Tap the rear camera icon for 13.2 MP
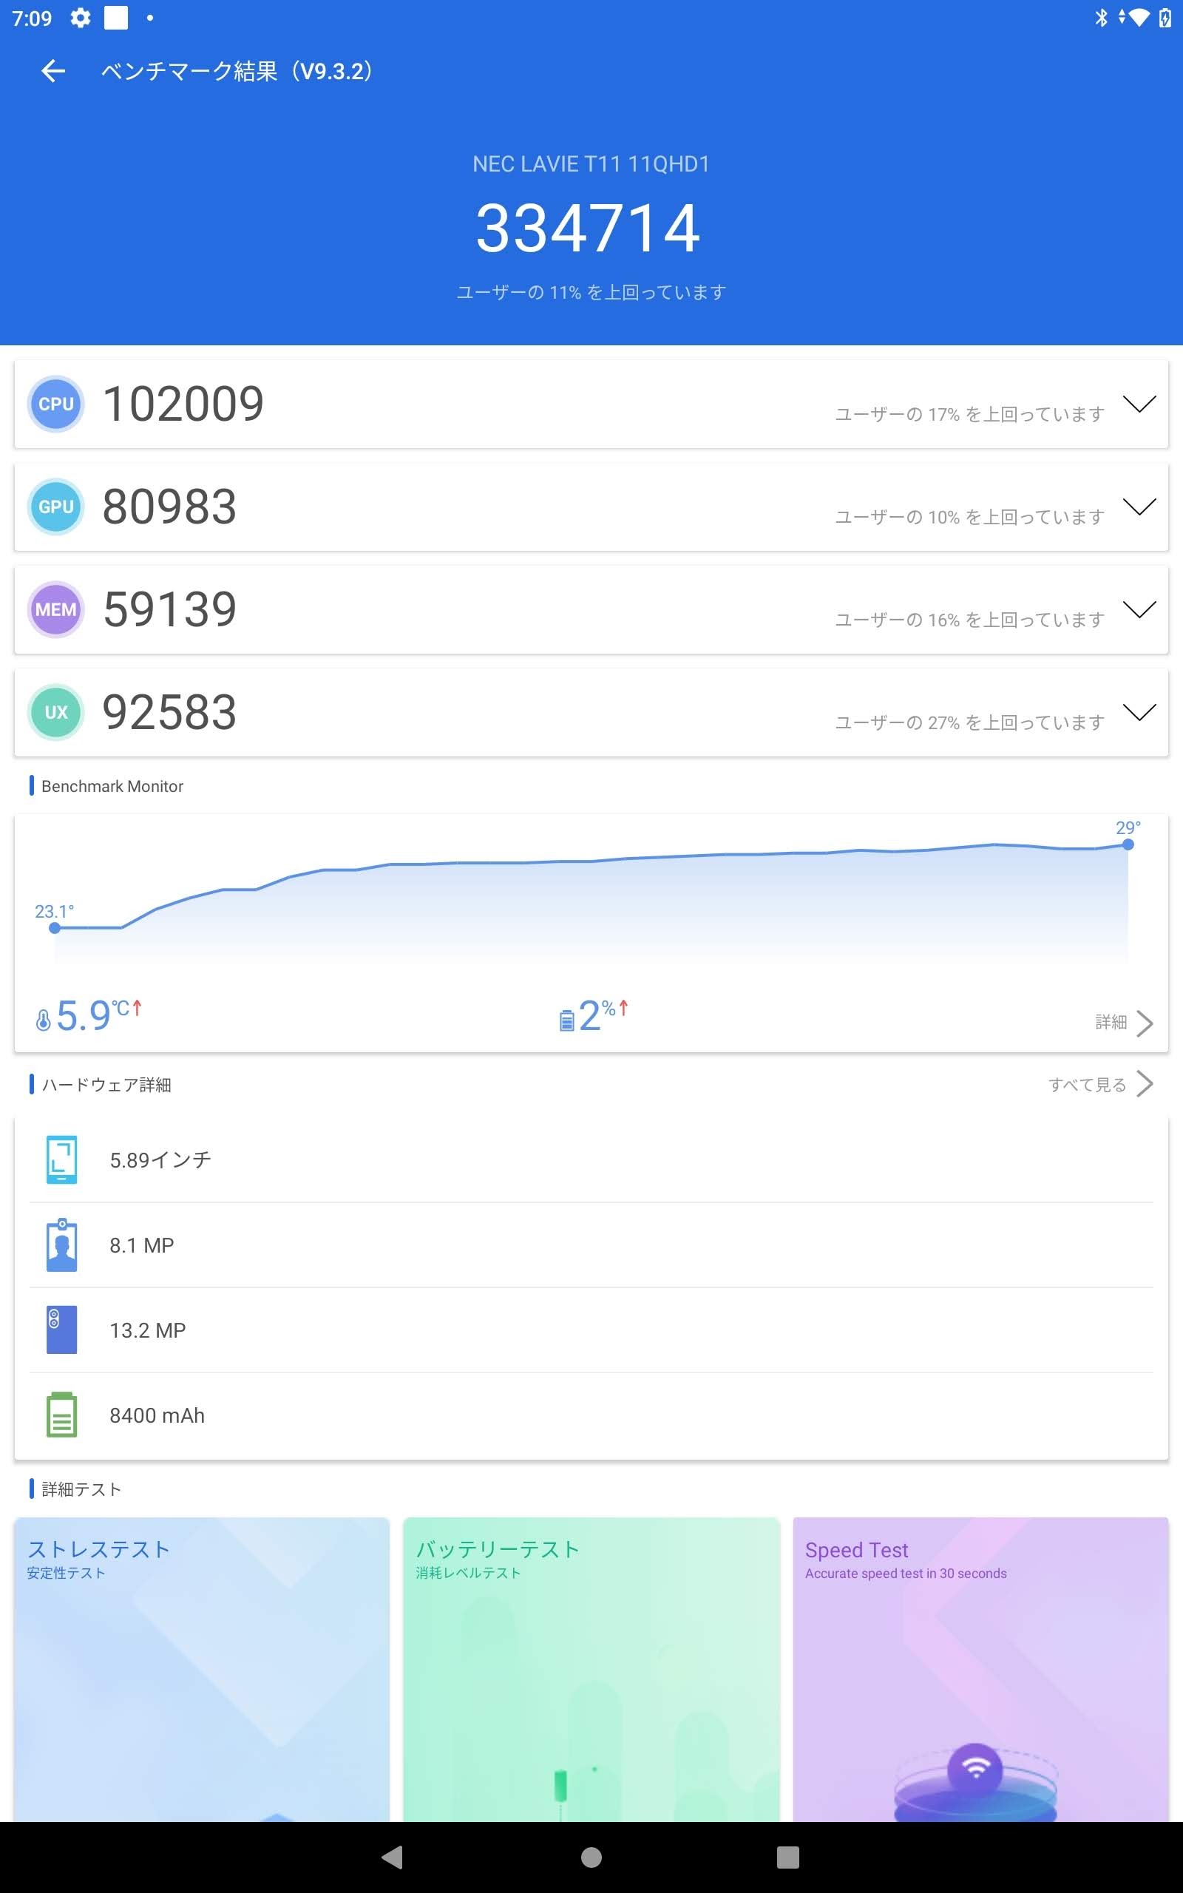 click(x=62, y=1330)
